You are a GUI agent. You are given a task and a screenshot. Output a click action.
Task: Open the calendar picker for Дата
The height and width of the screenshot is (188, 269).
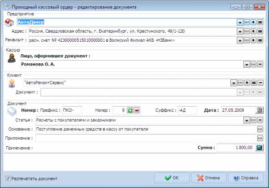(x=259, y=110)
